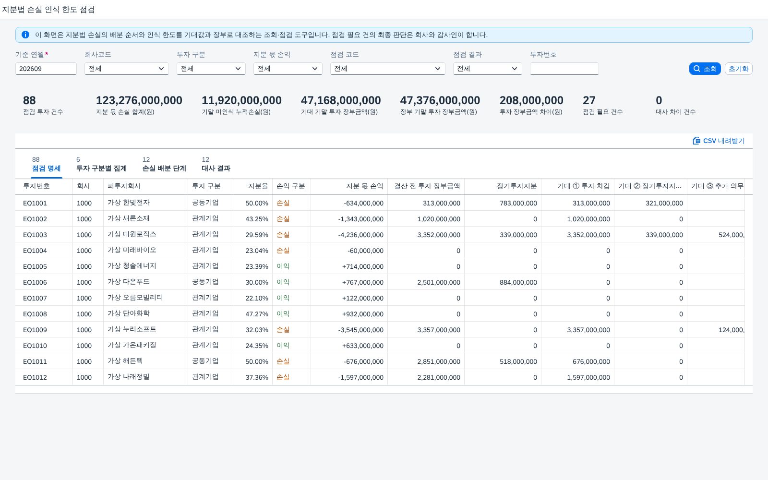Click the 결산 전 투자 장부금액 column header

click(x=427, y=186)
